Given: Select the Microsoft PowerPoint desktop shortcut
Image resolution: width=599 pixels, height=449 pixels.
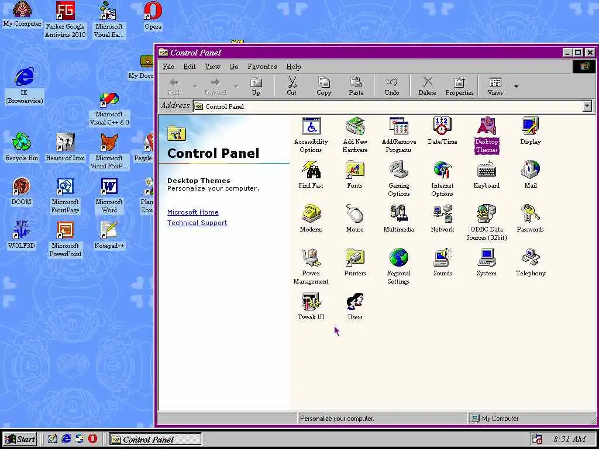Looking at the screenshot, I should pyautogui.click(x=66, y=239).
